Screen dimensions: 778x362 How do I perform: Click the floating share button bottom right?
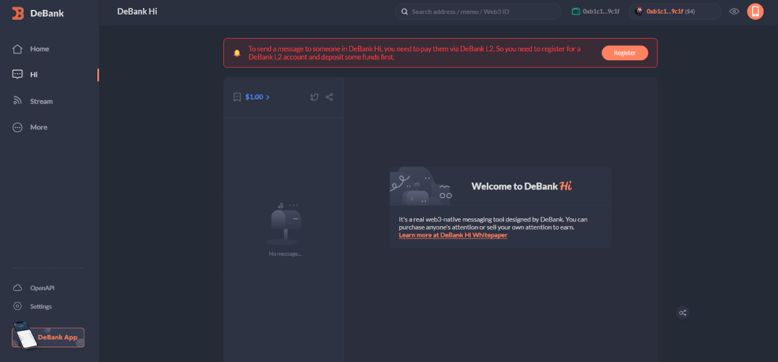(x=682, y=313)
